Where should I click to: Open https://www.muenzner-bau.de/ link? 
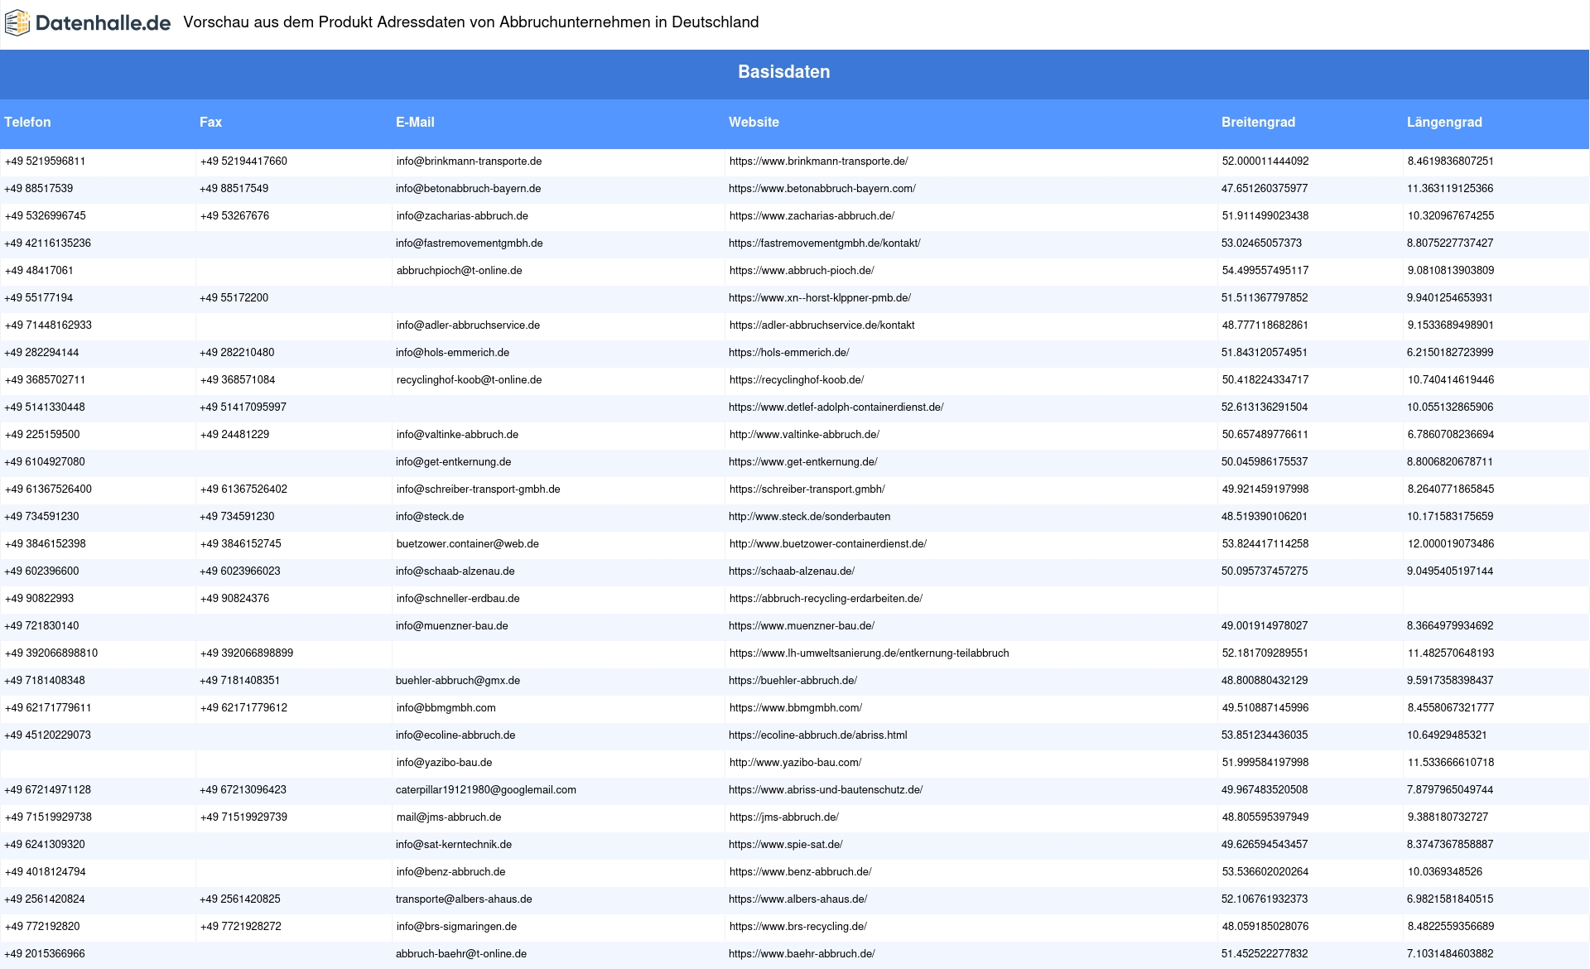pyautogui.click(x=802, y=626)
